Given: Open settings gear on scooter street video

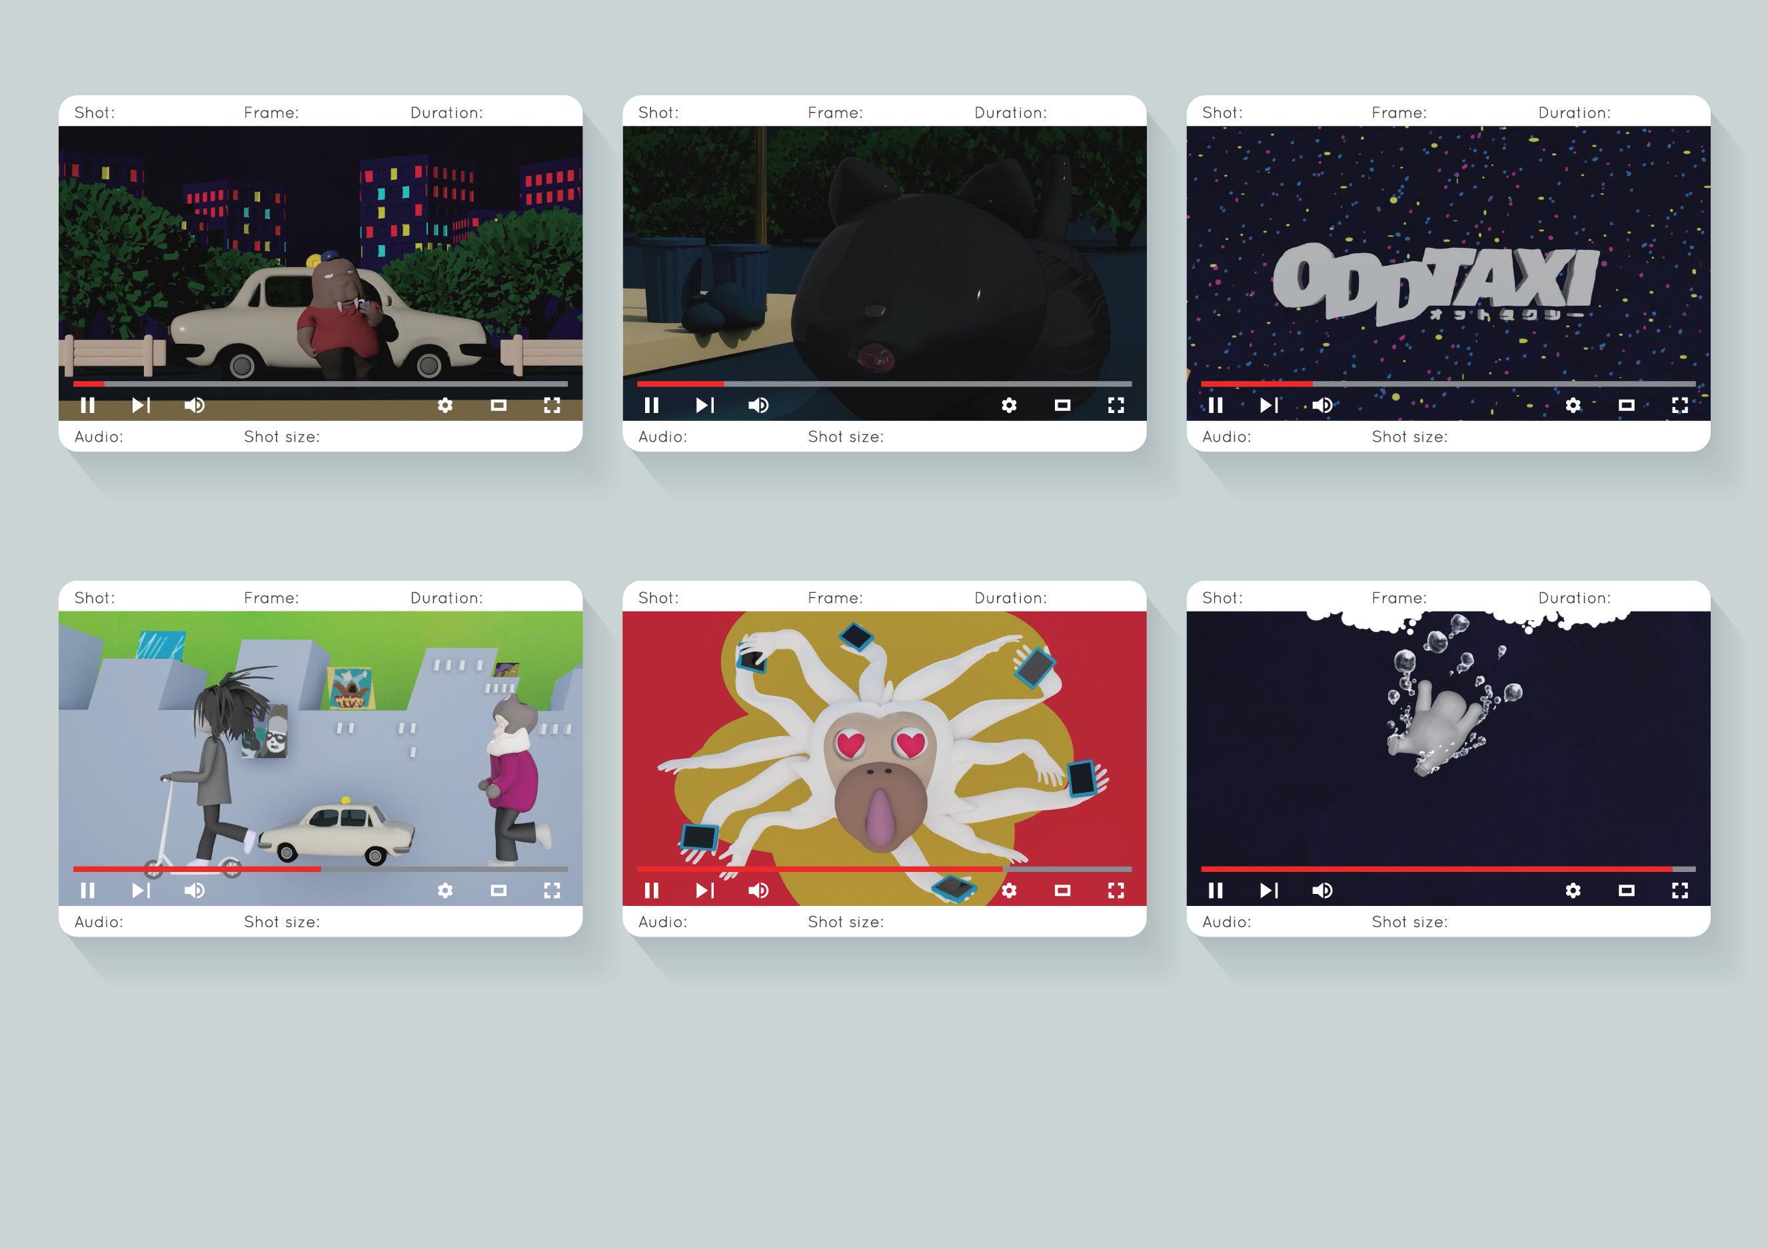Looking at the screenshot, I should 445,891.
